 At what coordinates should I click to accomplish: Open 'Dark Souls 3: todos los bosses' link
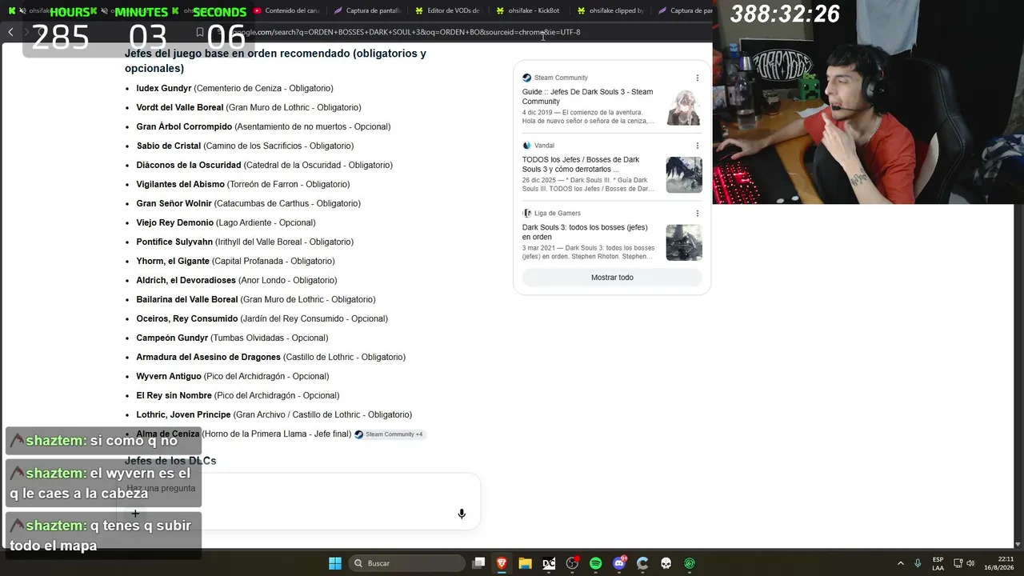tap(585, 232)
